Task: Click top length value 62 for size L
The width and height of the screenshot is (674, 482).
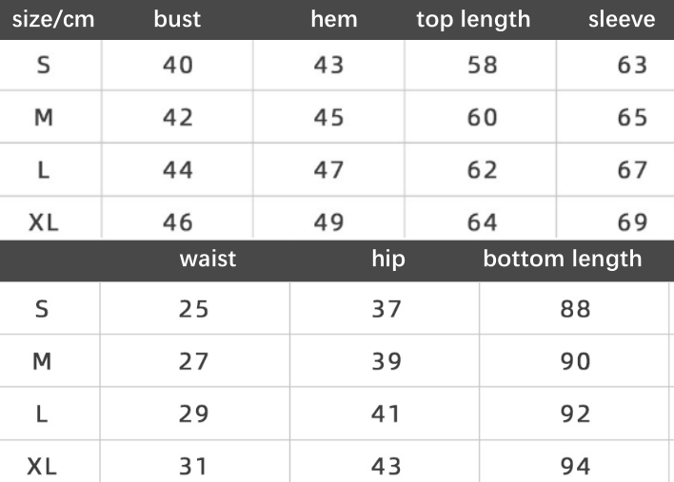Action: click(483, 170)
